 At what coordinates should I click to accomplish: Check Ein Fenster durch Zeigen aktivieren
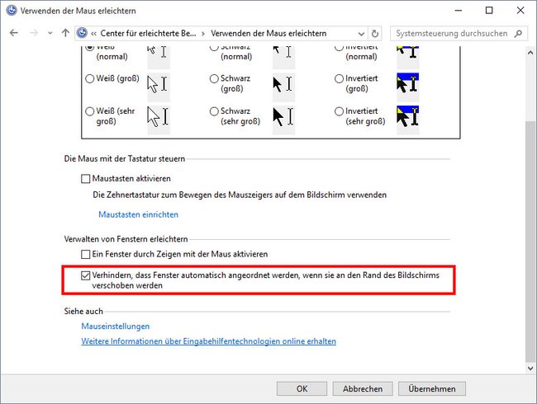86,254
